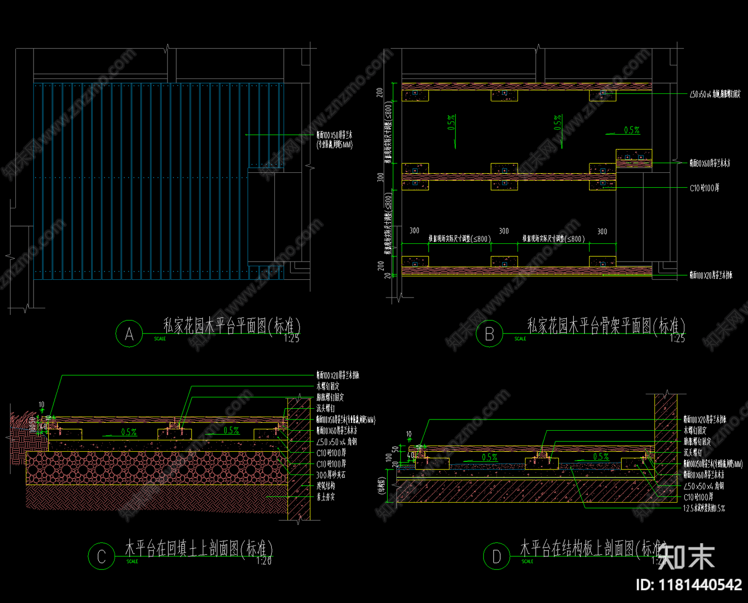The height and width of the screenshot is (603, 748).
Task: Select the C10砼100厚 label in section D
Action: pos(698,497)
